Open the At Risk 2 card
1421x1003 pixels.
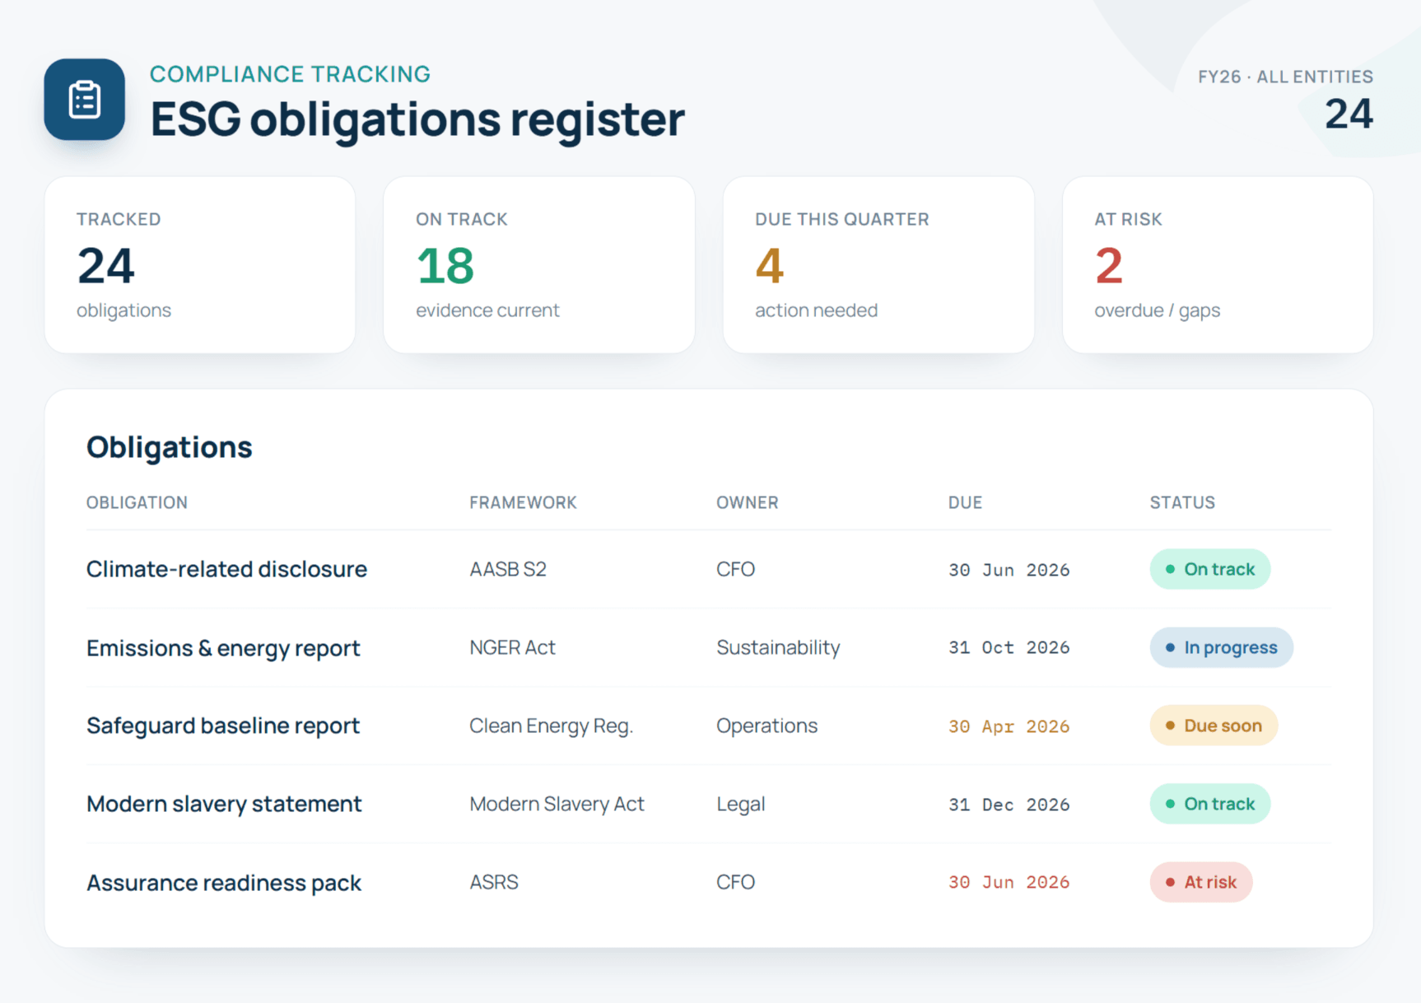1218,265
